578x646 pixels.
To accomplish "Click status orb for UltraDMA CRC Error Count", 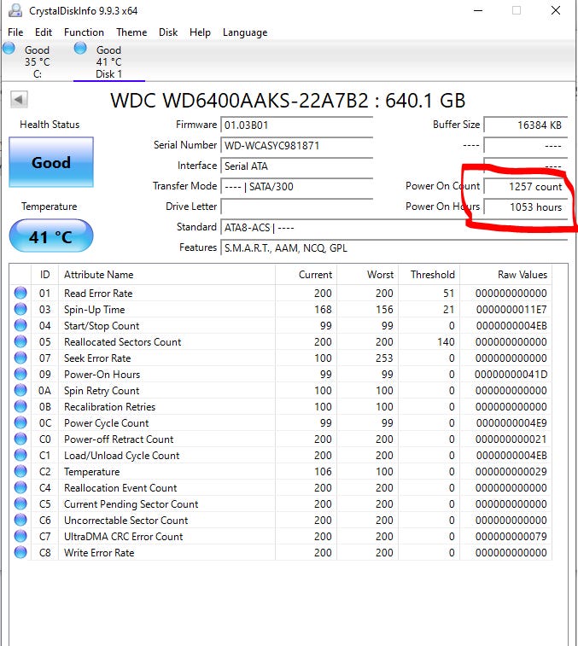I will coord(20,536).
